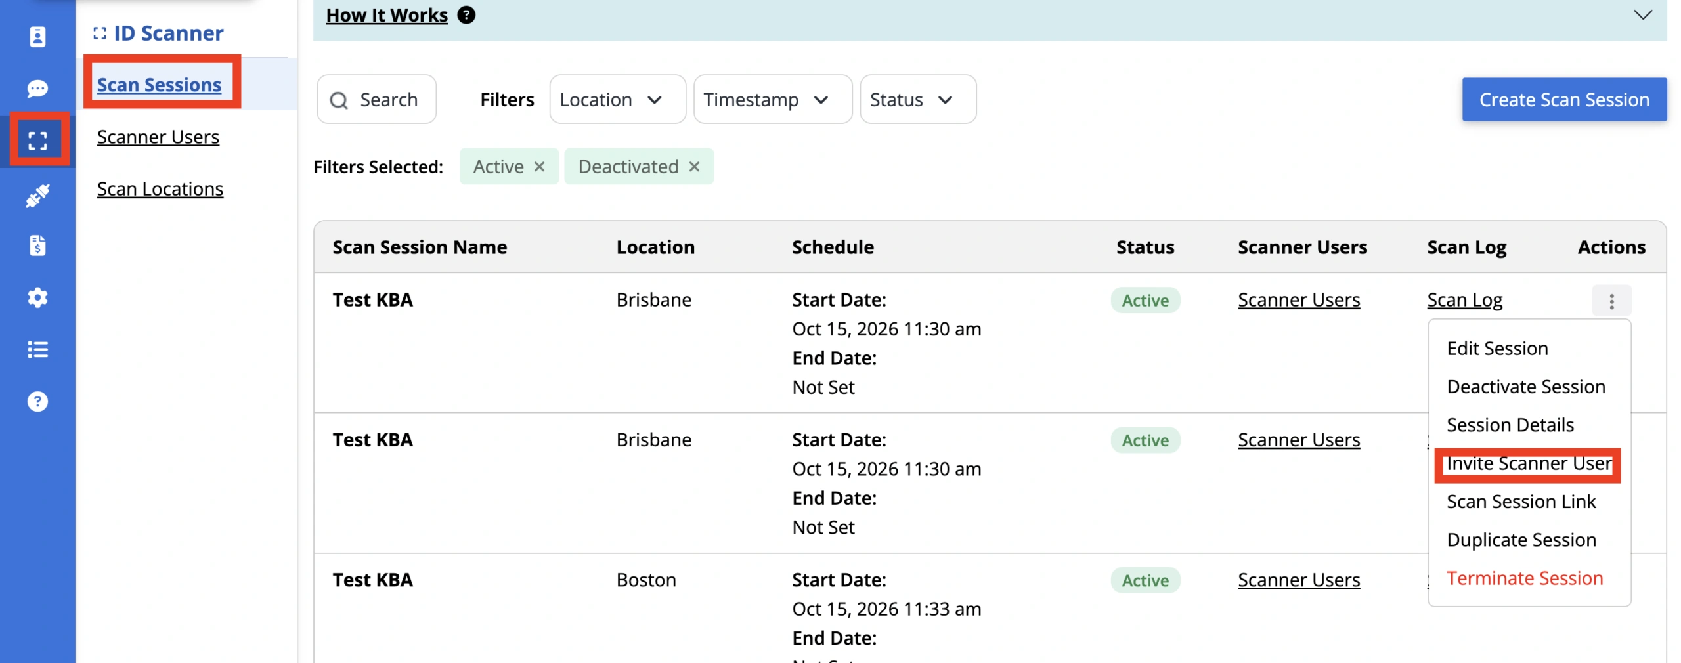The image size is (1681, 663).
Task: Open the contacts badge sidebar icon
Action: 37,36
